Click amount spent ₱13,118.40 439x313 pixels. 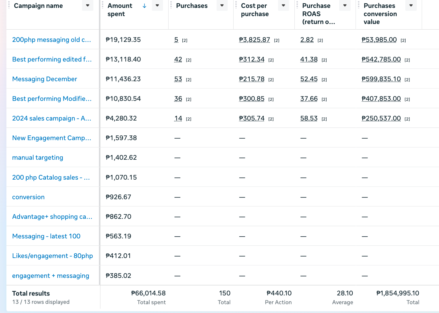tap(123, 59)
